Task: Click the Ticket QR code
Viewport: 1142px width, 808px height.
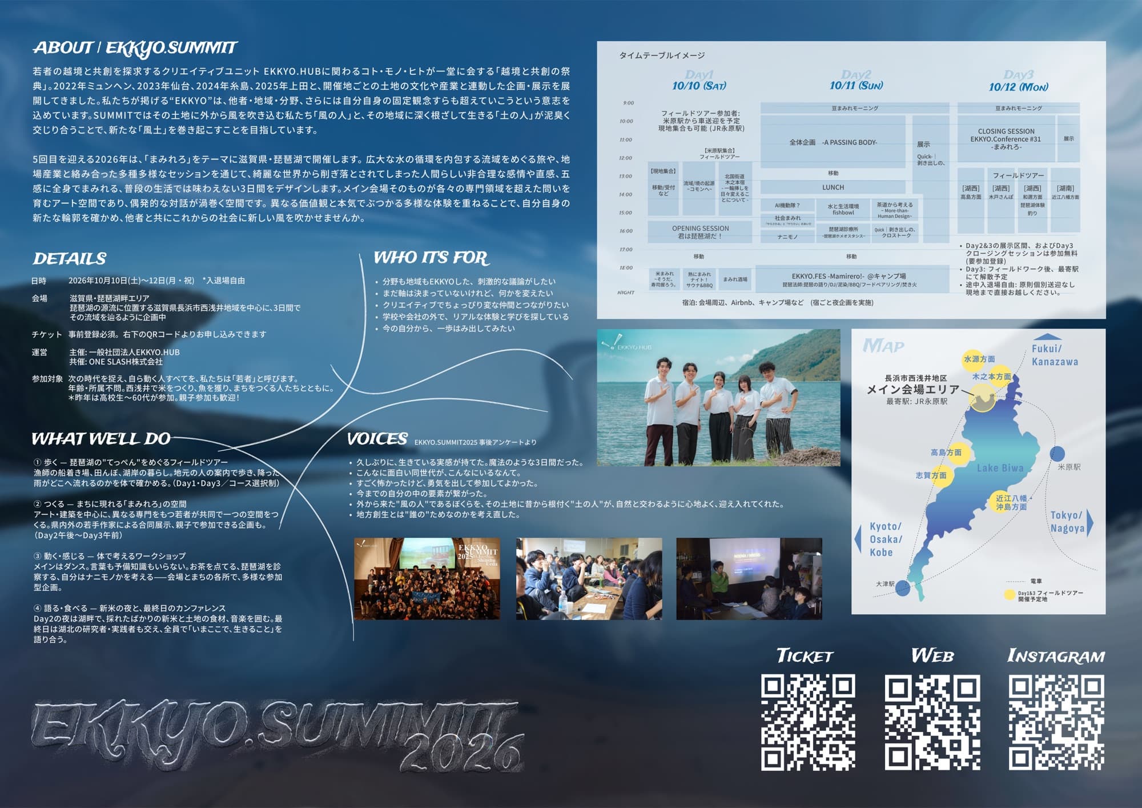Action: click(808, 722)
